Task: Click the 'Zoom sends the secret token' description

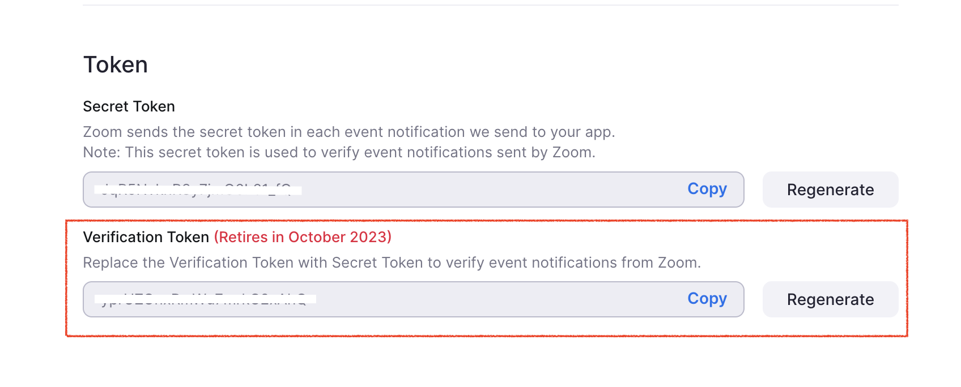Action: [x=348, y=132]
